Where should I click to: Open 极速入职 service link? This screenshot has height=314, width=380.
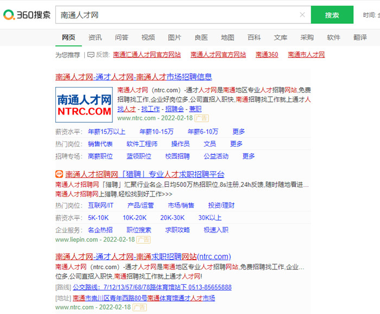point(216,230)
